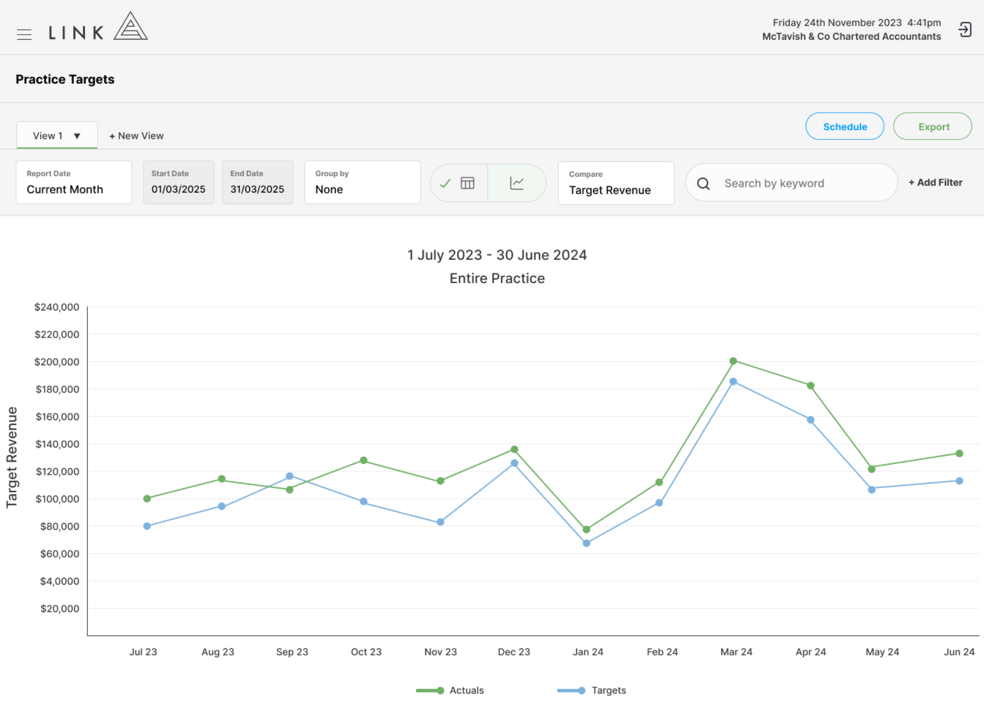Click the Entire Practice chart subtitle
Viewport: 984px width, 701px height.
coord(497,278)
